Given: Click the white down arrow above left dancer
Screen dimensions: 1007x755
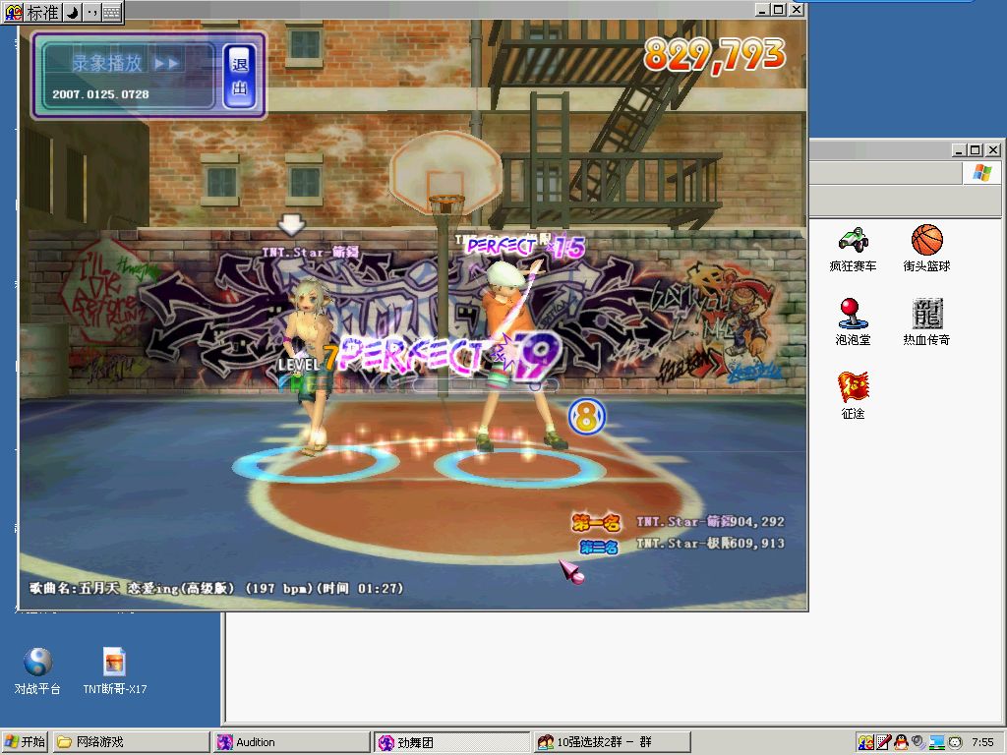Looking at the screenshot, I should click(x=291, y=225).
